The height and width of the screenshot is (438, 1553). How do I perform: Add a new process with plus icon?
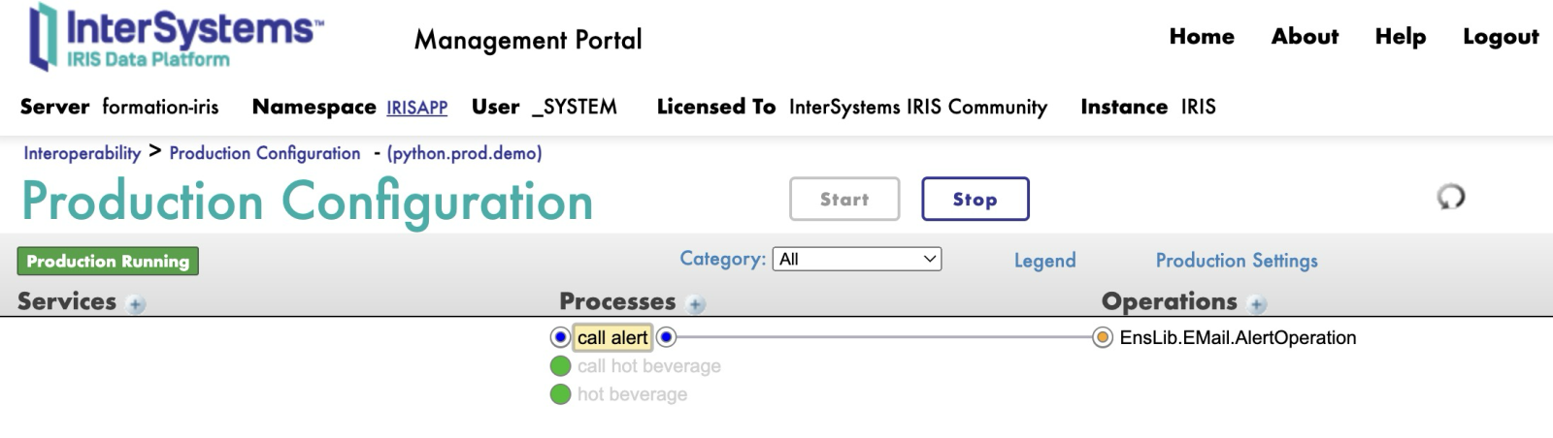(696, 305)
